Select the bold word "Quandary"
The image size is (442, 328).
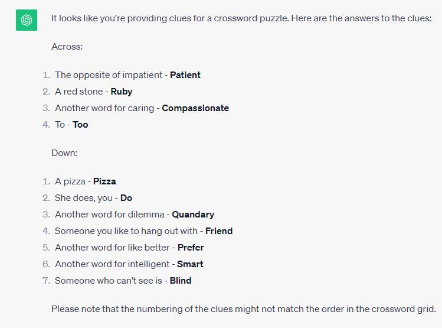click(x=193, y=215)
